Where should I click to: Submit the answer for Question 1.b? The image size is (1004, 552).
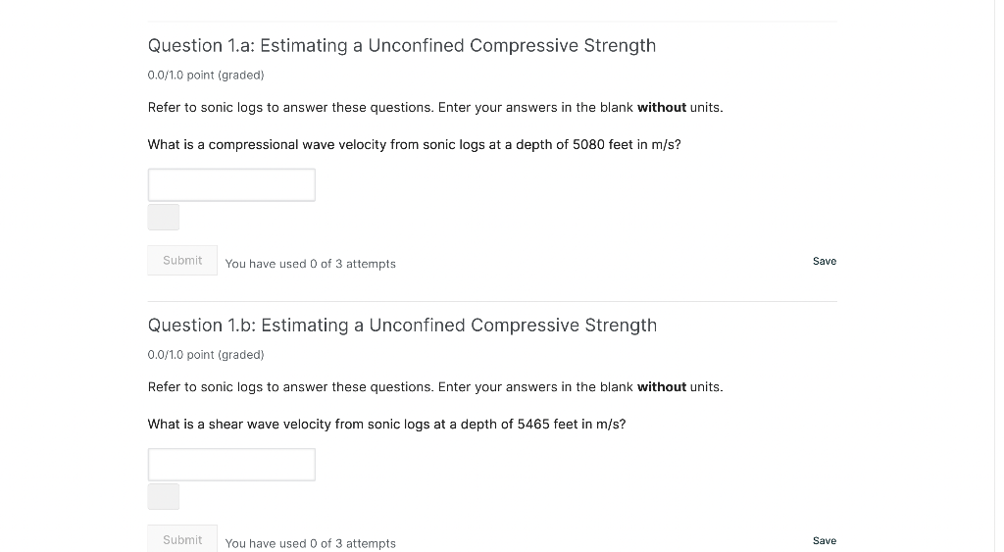point(182,539)
